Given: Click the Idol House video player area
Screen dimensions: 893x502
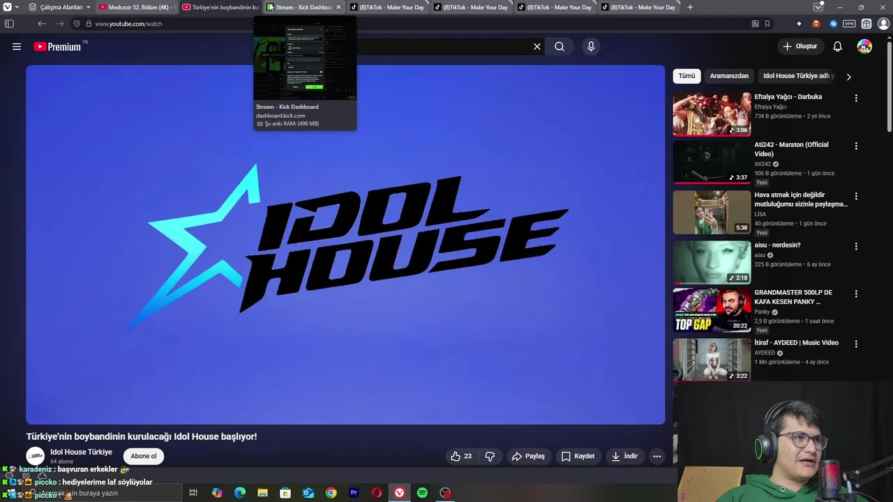Looking at the screenshot, I should [345, 245].
